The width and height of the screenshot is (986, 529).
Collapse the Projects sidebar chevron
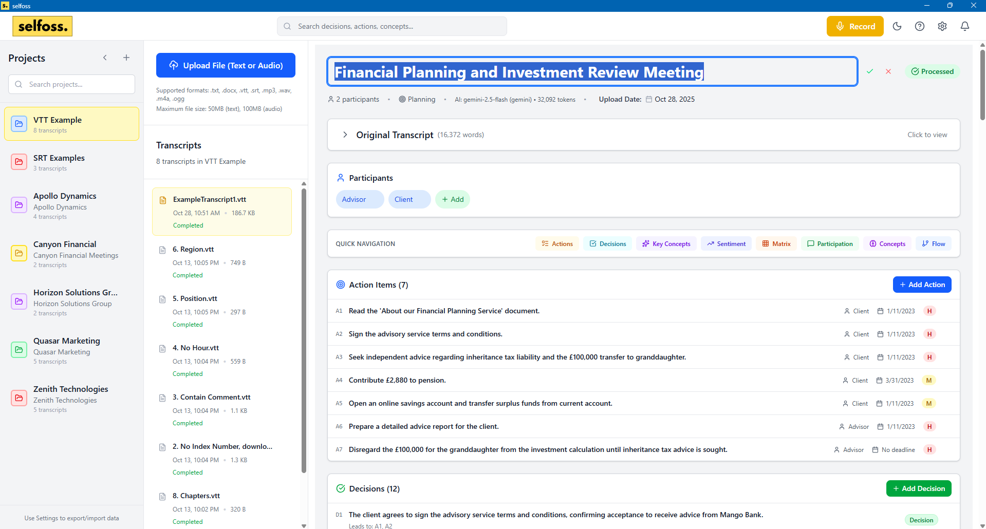tap(105, 58)
